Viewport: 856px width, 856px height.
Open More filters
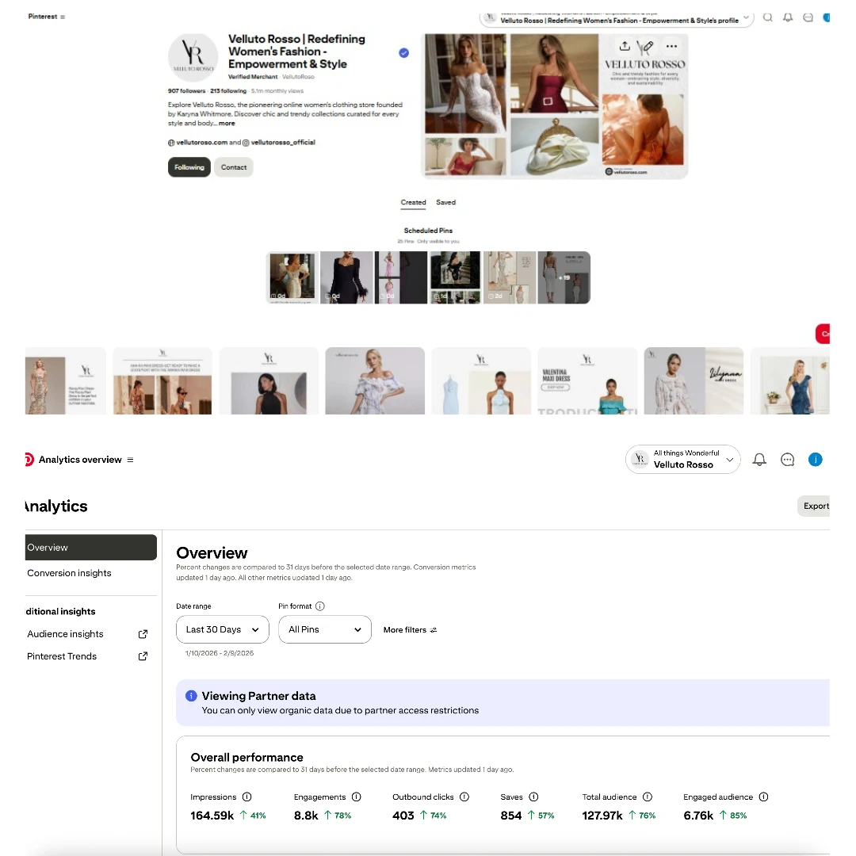(x=410, y=630)
